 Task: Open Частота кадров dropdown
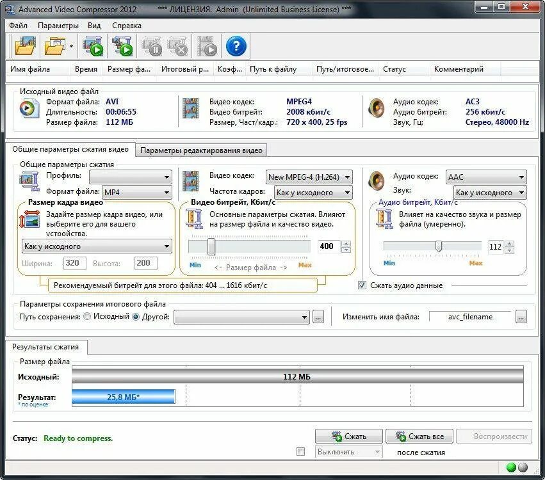coord(313,193)
